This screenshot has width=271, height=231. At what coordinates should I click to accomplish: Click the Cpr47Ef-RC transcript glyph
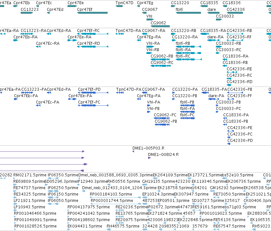pos(93,34)
